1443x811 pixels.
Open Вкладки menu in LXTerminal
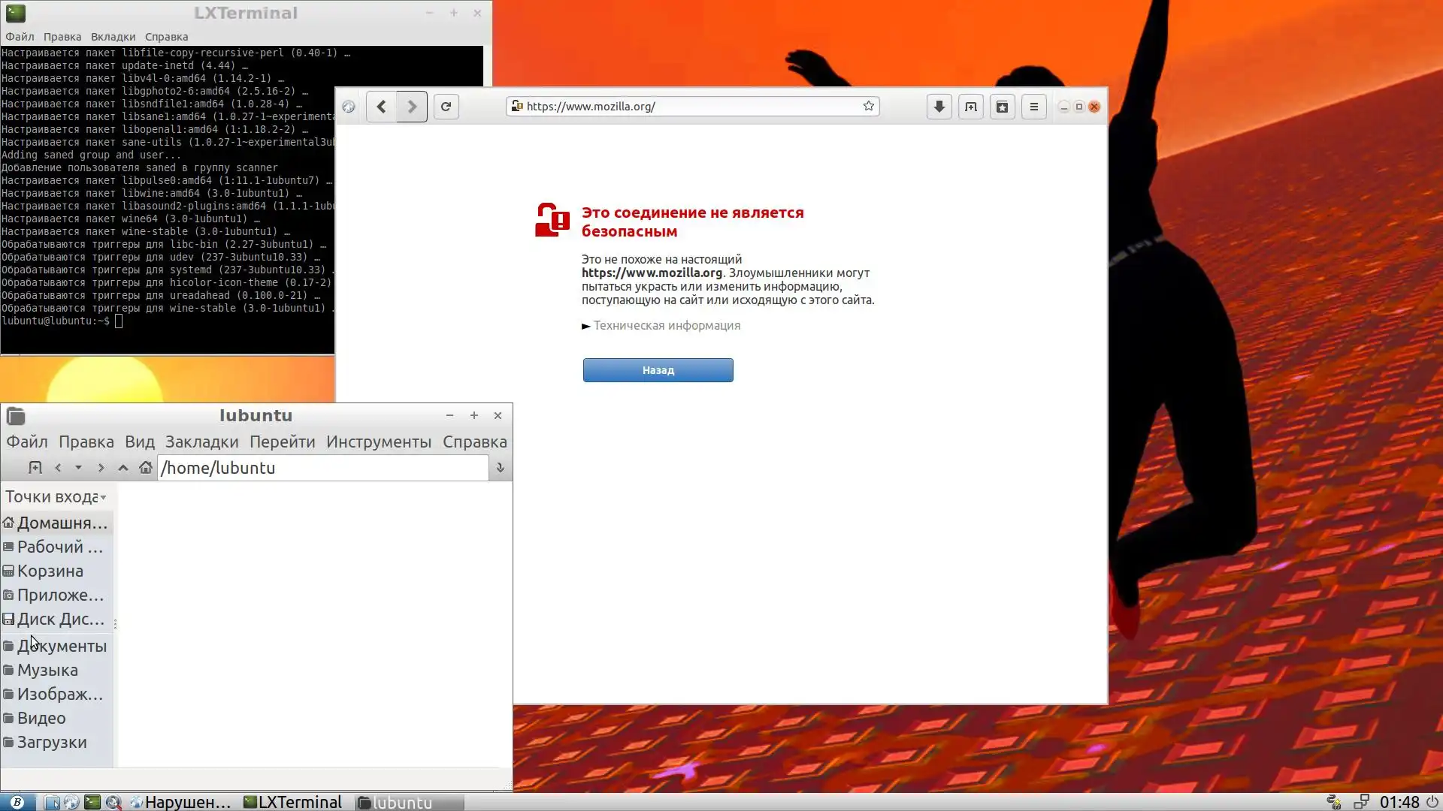coord(113,37)
